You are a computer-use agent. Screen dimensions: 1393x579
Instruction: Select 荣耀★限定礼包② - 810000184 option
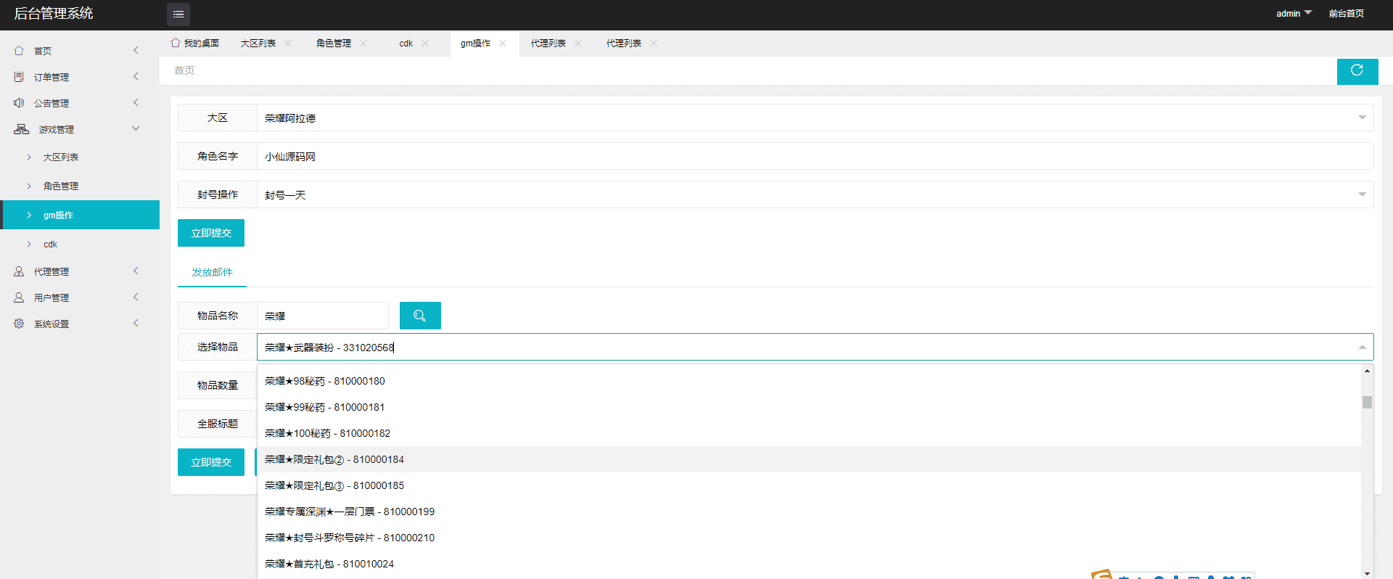(809, 459)
